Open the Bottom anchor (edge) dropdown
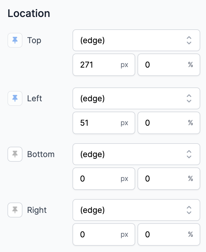Image resolution: width=206 pixels, height=252 pixels. tap(136, 154)
